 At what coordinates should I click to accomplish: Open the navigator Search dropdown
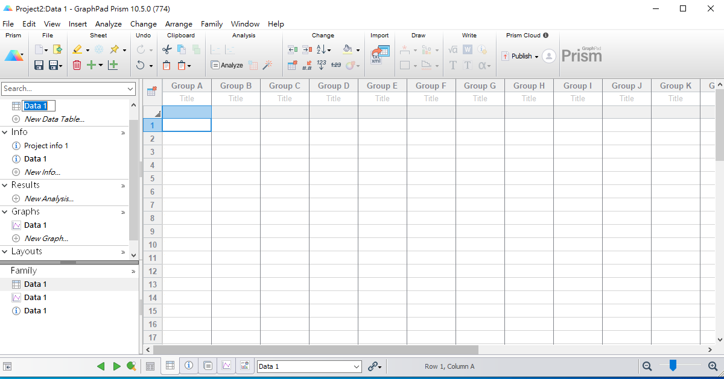(x=131, y=89)
